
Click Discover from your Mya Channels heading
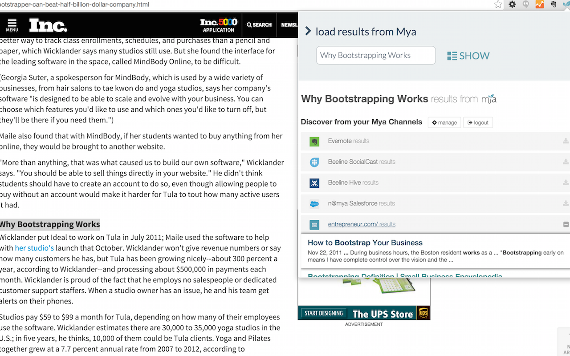pyautogui.click(x=362, y=122)
